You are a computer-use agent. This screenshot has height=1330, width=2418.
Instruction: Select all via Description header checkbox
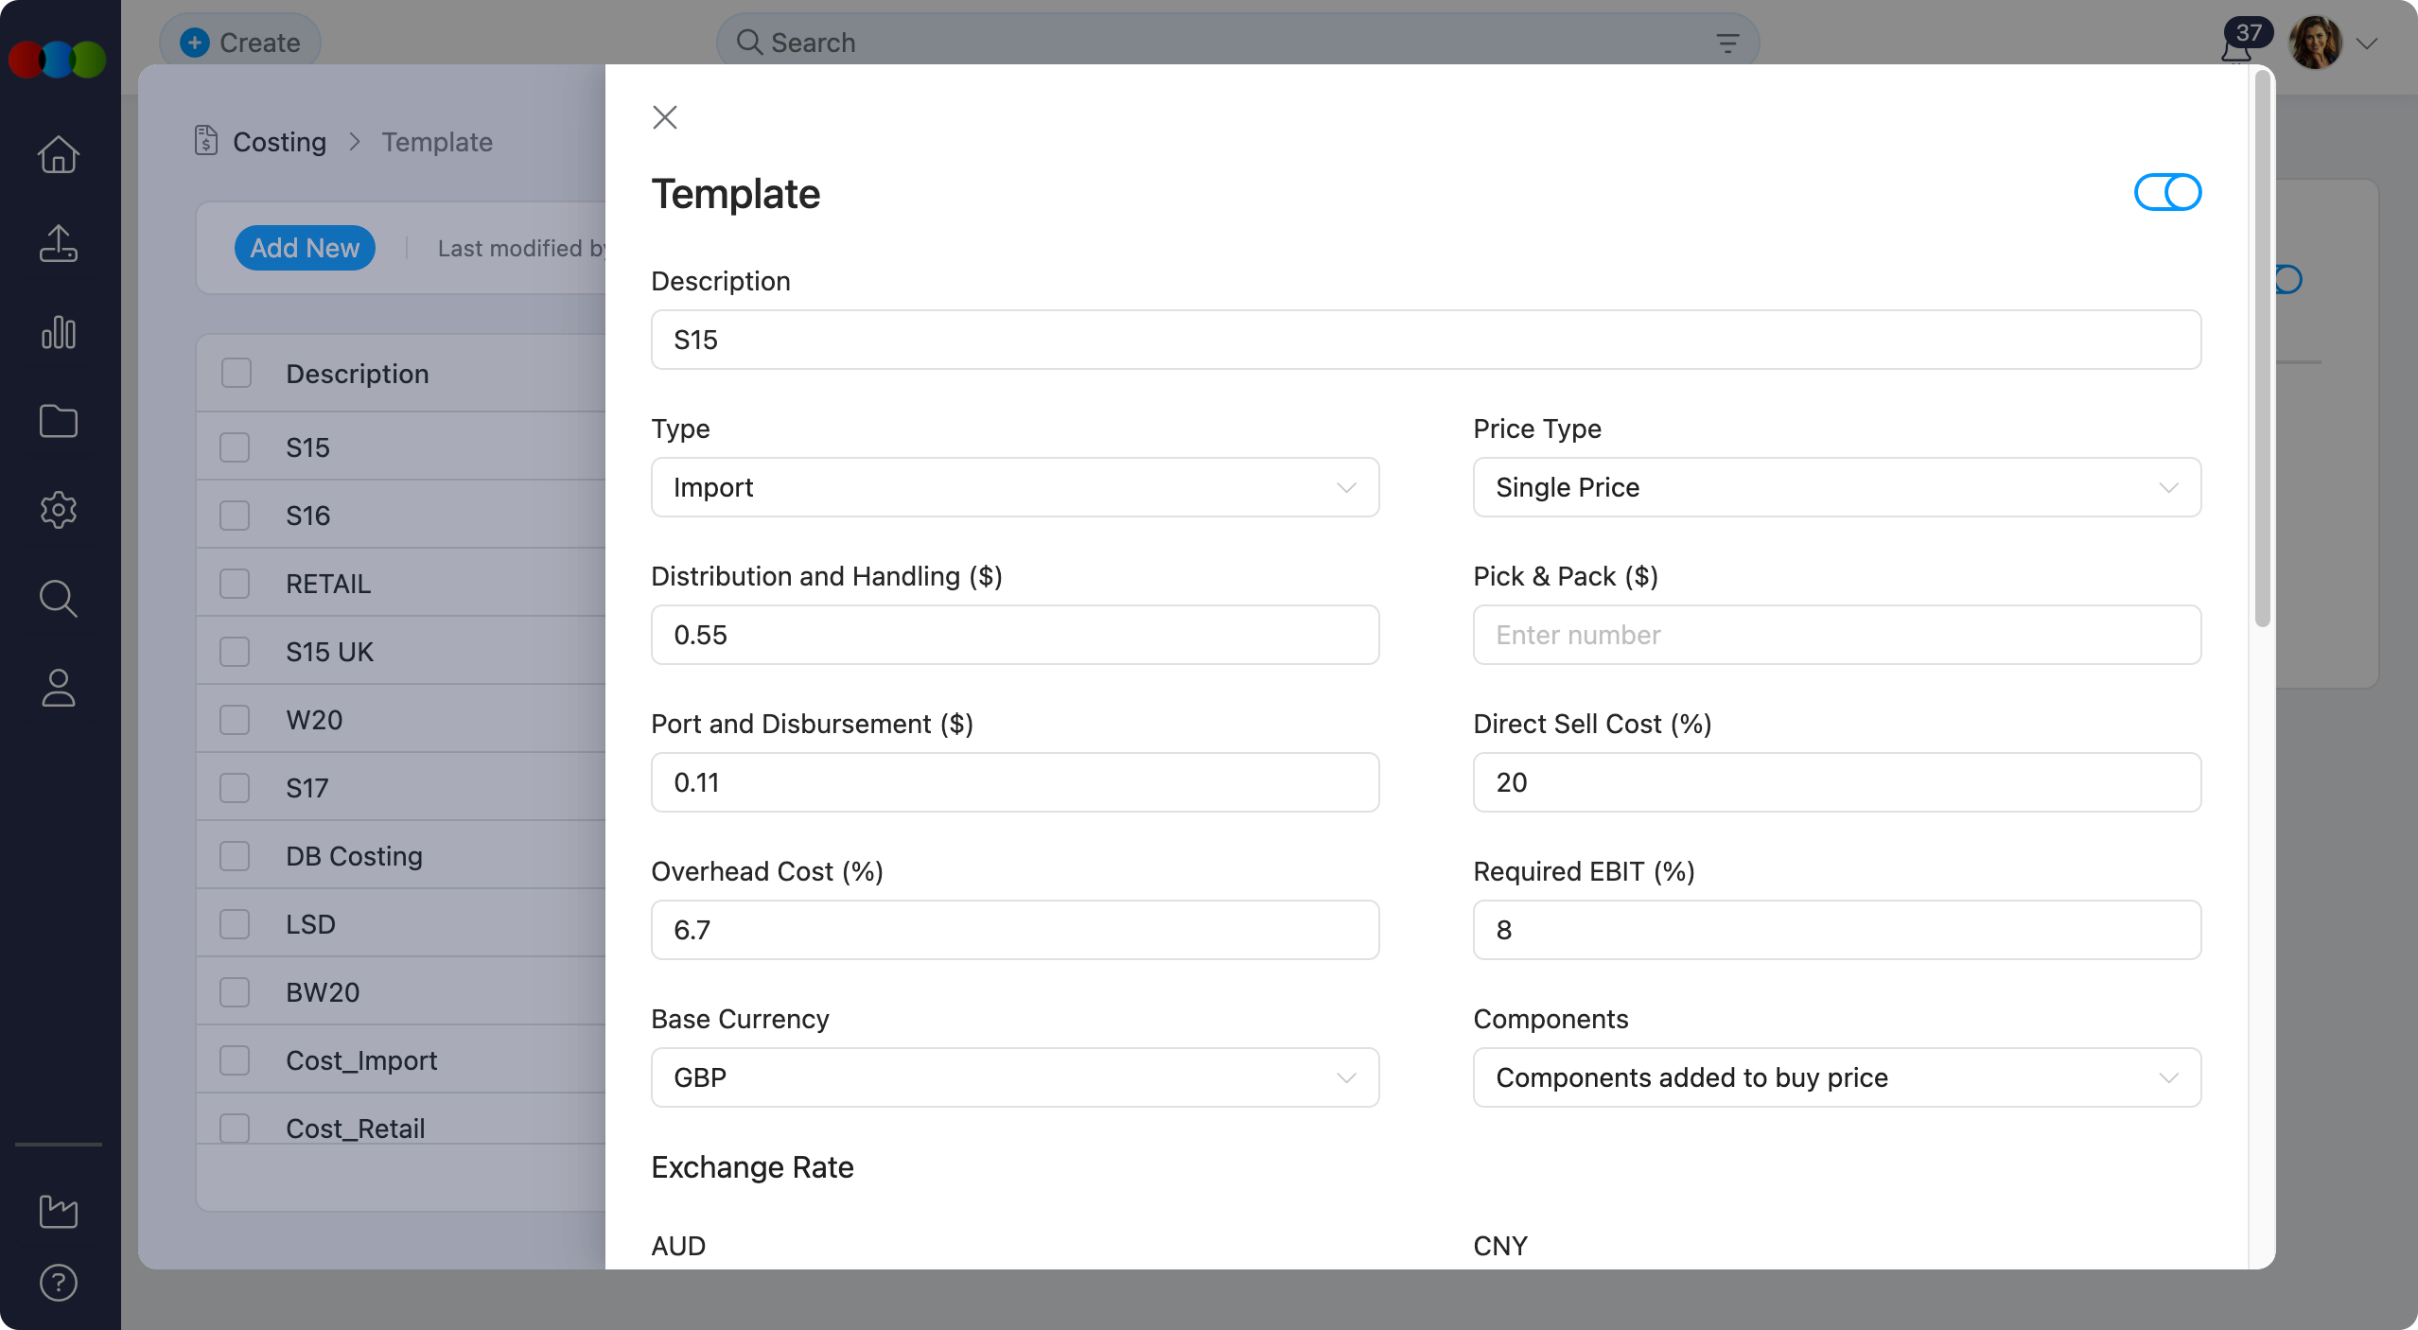(237, 374)
